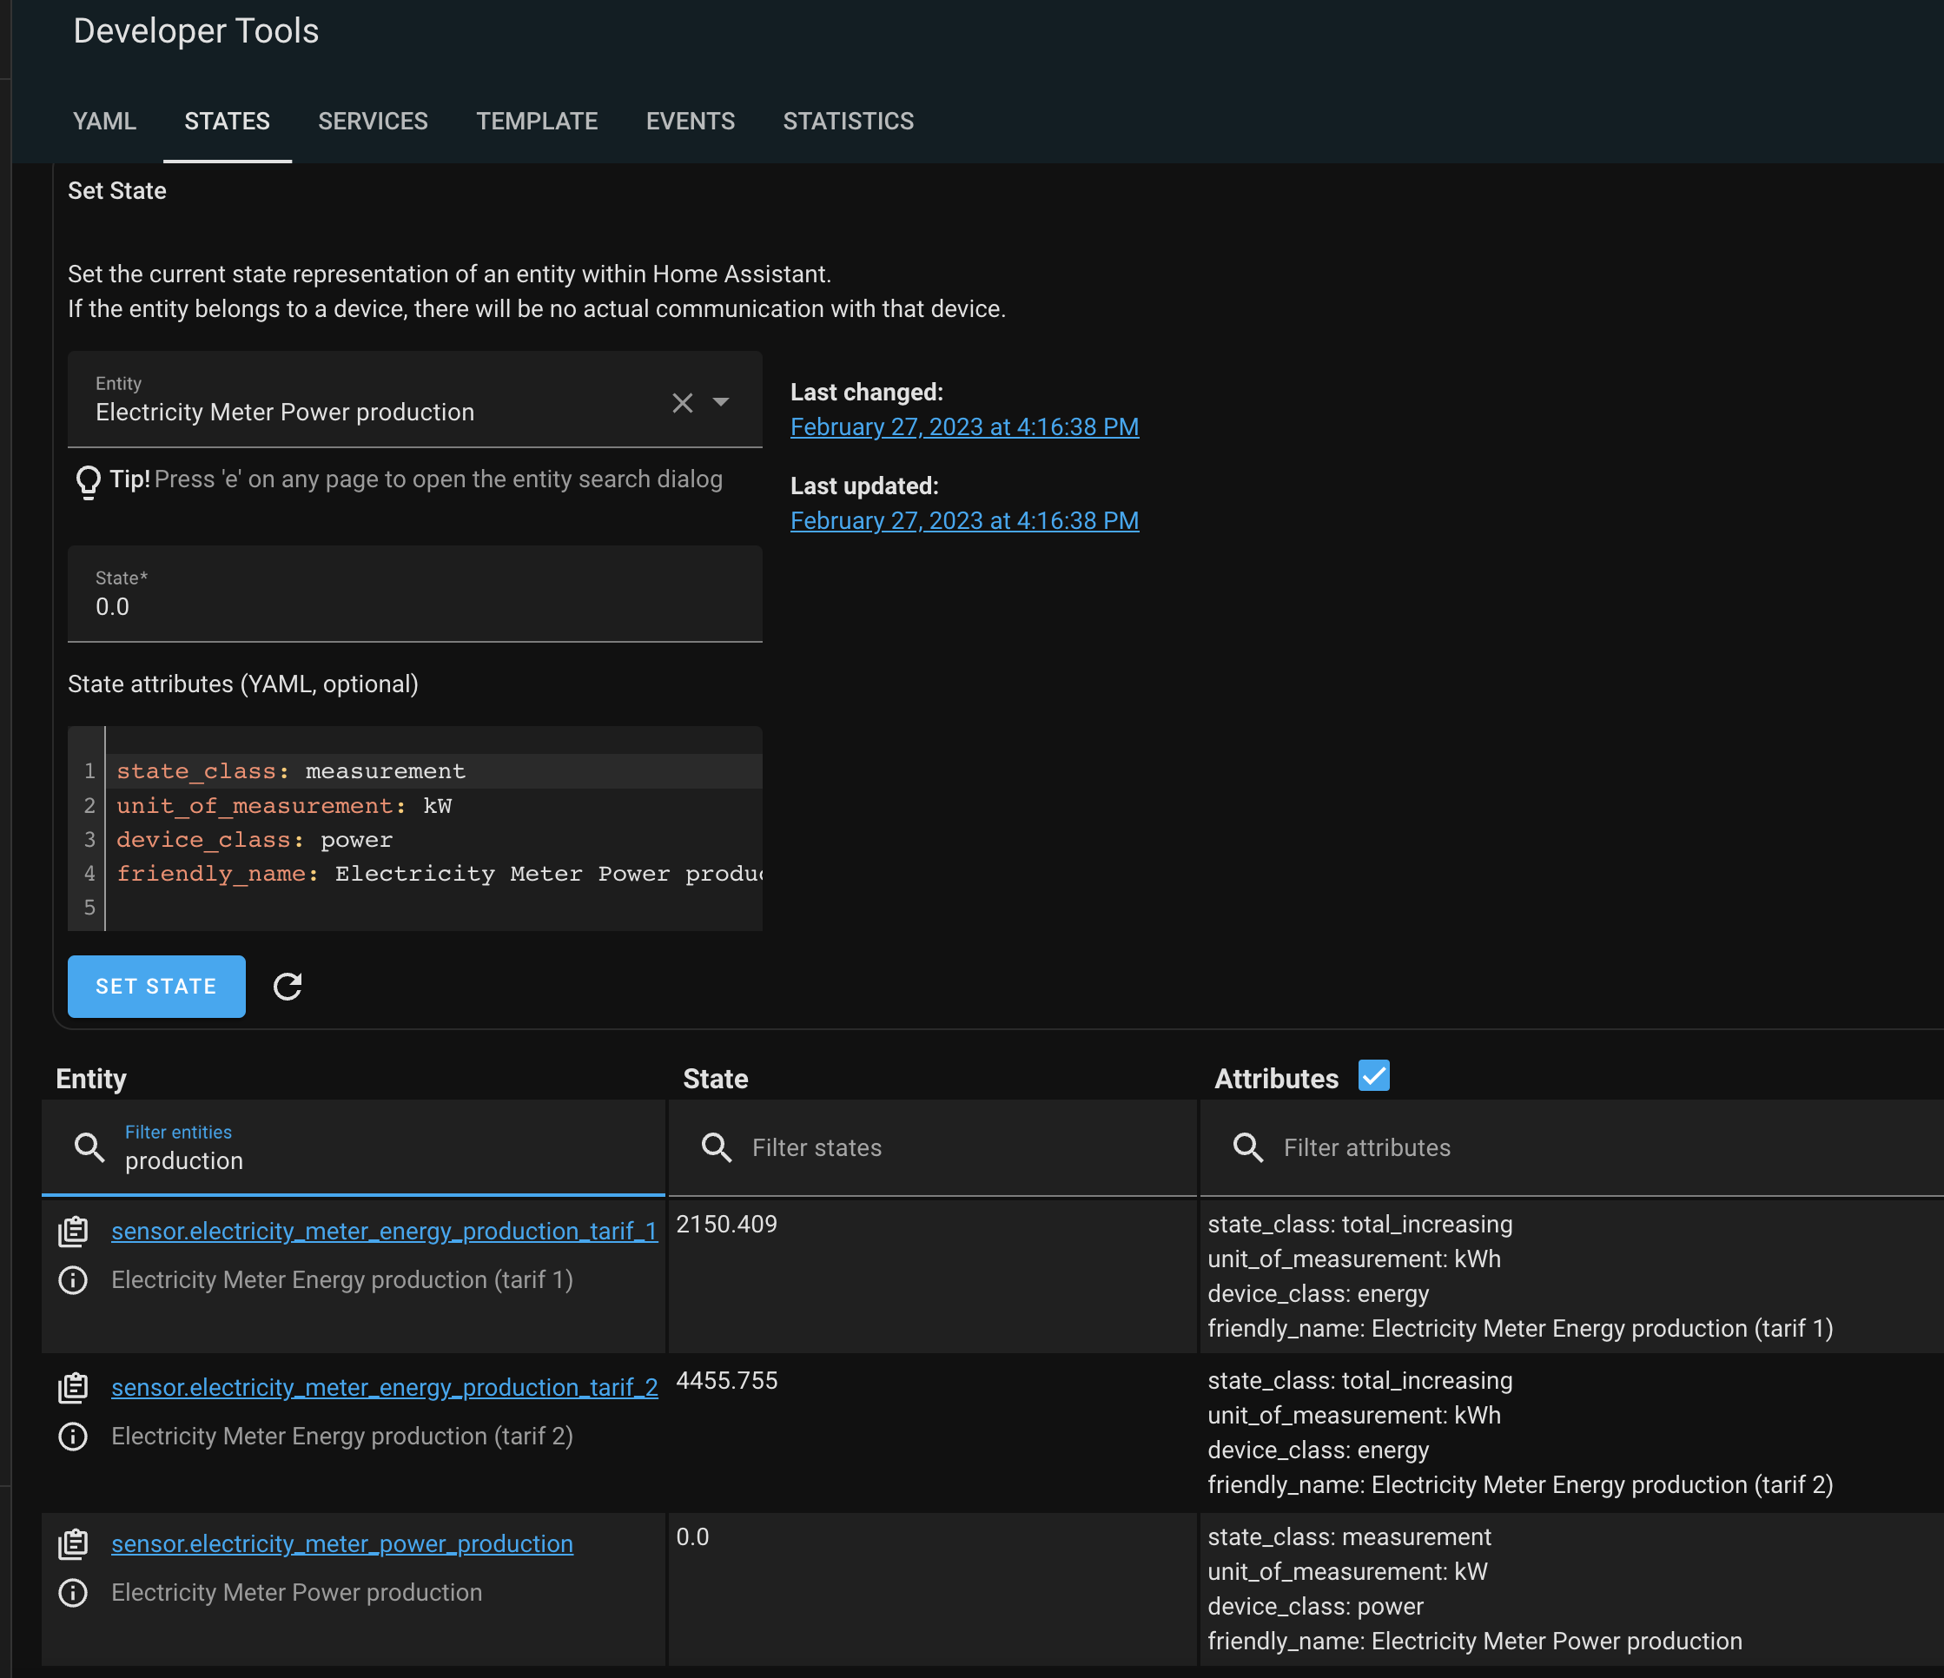Open sensor.electricity_meter_power_production entity link
Screen dimensions: 1944x1678
(341, 1544)
